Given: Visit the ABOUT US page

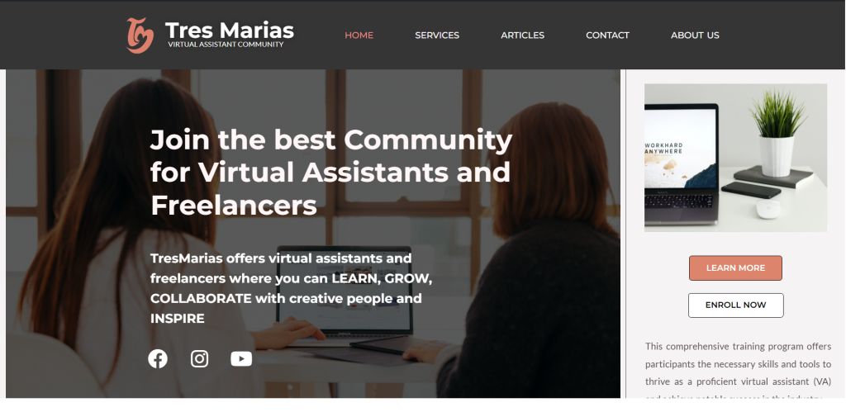Looking at the screenshot, I should point(695,35).
